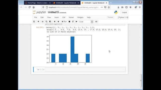Open Firefox hamburger menu

tap(140, 7)
